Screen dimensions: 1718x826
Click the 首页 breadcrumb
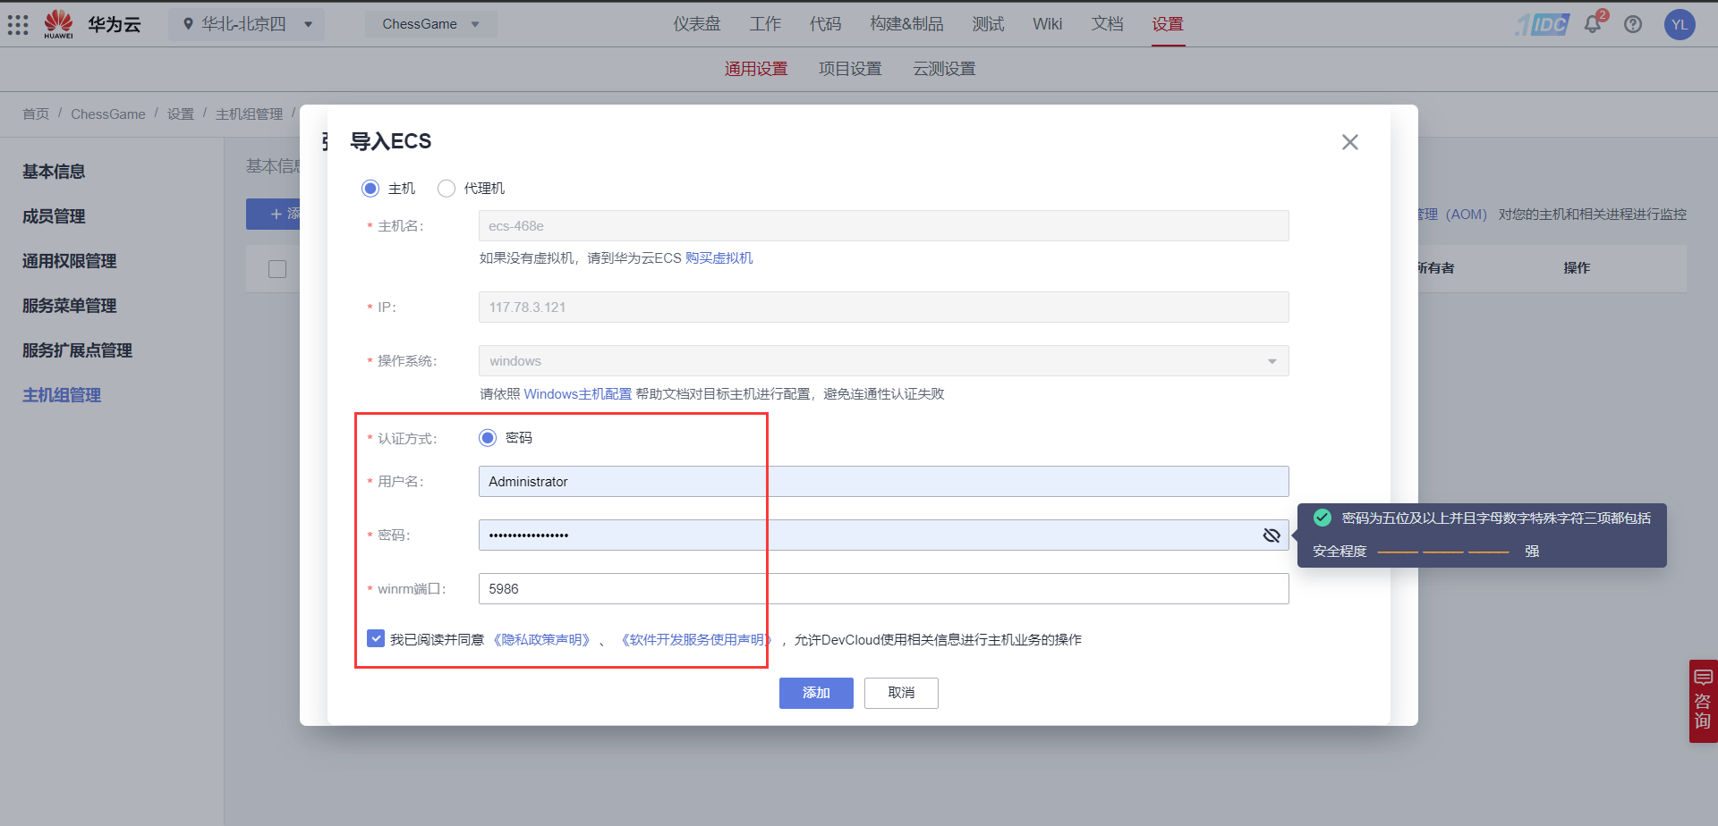tap(36, 114)
